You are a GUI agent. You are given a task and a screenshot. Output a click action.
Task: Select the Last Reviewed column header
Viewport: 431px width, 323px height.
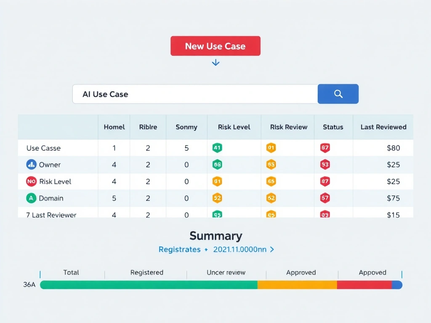tap(383, 127)
